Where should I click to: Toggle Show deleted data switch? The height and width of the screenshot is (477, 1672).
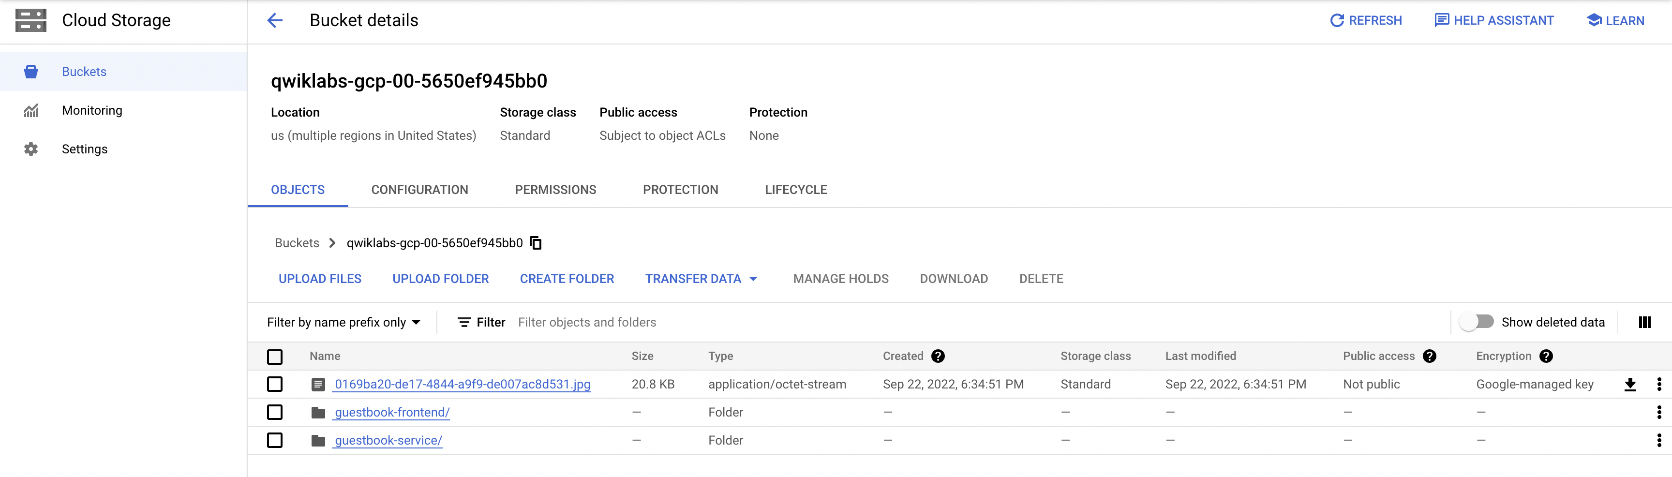point(1476,322)
